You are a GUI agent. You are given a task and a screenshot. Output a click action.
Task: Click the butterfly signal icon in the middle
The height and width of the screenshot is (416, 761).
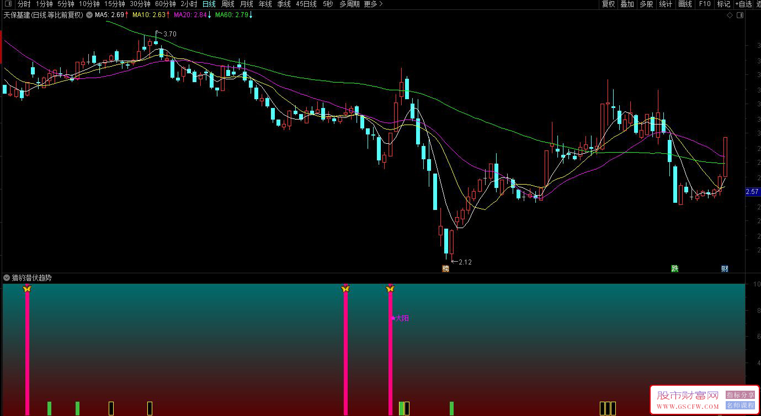[x=345, y=288]
